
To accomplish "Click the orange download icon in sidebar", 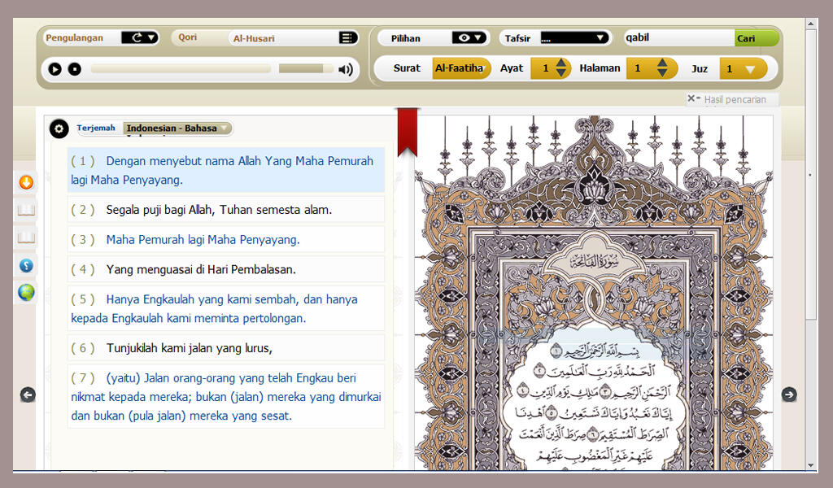I will click(26, 183).
